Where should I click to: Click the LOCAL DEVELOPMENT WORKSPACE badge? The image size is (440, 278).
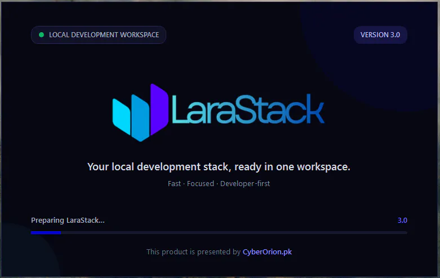pyautogui.click(x=99, y=35)
